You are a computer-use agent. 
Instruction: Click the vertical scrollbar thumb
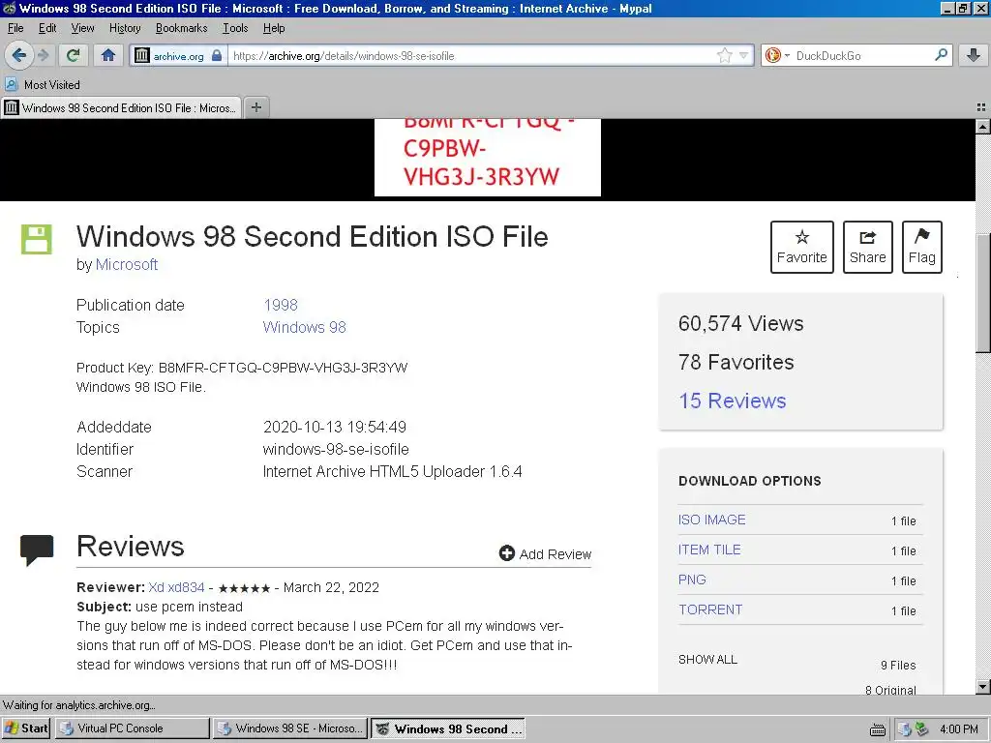click(983, 294)
